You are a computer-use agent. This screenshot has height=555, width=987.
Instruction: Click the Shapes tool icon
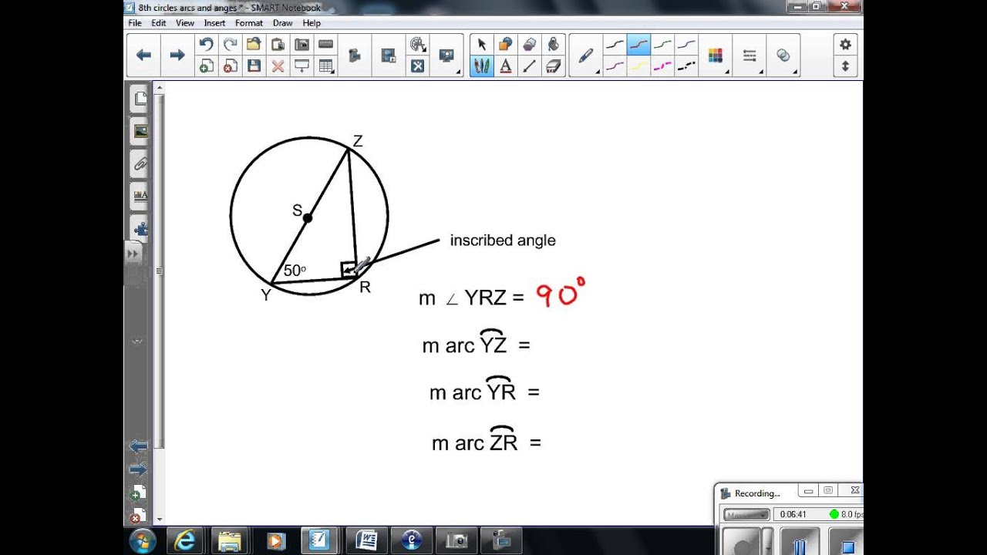point(506,45)
